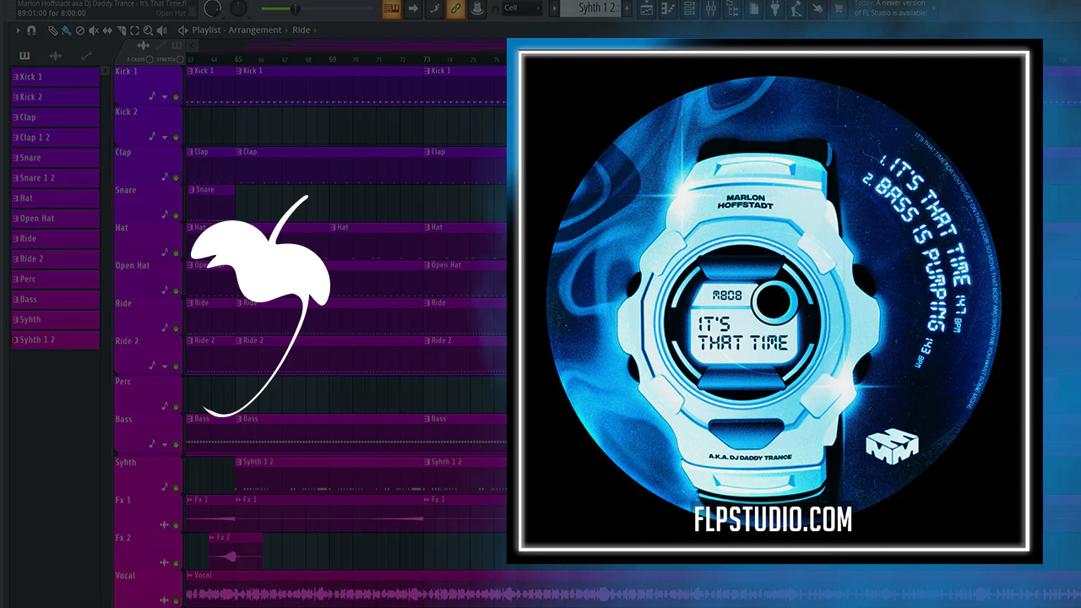Open the Mixer view
This screenshot has width=1081, height=608.
pyautogui.click(x=712, y=9)
